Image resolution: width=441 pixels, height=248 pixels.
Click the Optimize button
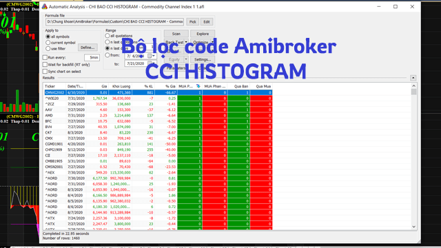pyautogui.click(x=201, y=42)
